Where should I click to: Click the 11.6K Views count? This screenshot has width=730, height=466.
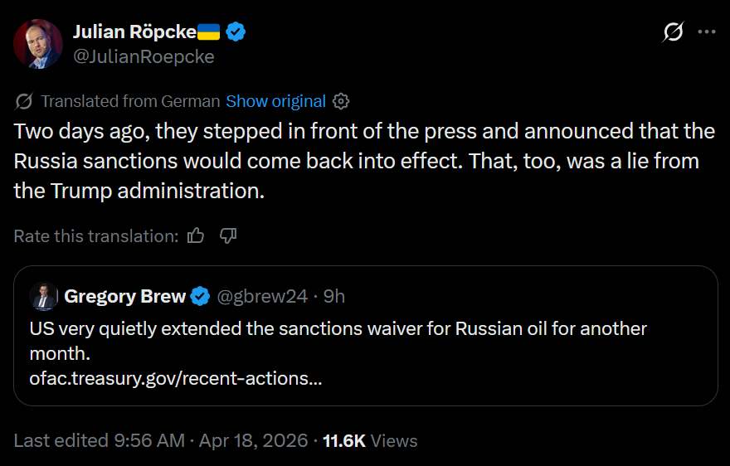(370, 440)
